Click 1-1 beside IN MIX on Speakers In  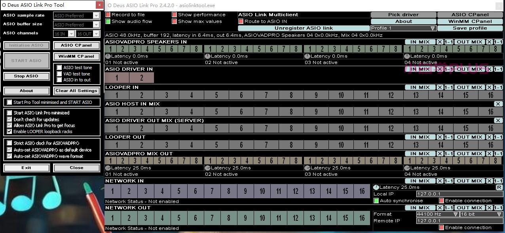pos(448,42)
